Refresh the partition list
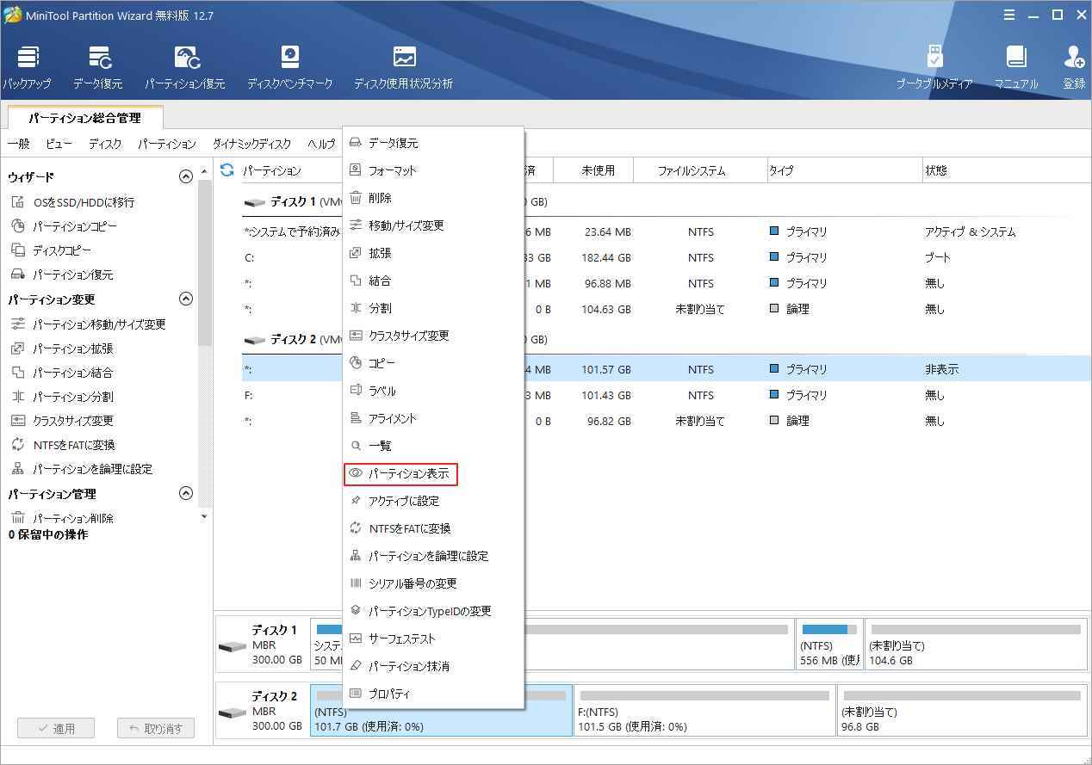Screen dimensions: 1092x765 (x=226, y=170)
